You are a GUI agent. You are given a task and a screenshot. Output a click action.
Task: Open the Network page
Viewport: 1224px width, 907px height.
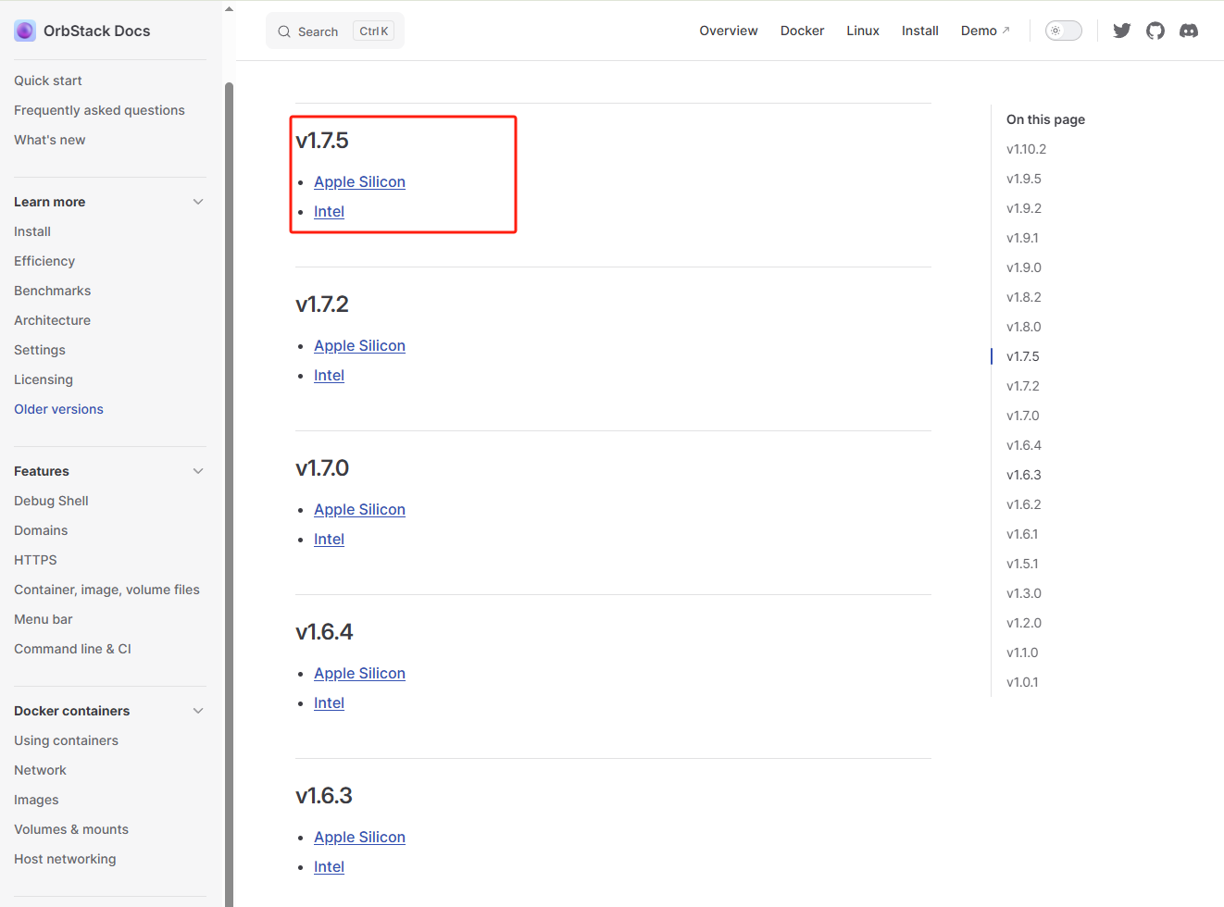[40, 770]
